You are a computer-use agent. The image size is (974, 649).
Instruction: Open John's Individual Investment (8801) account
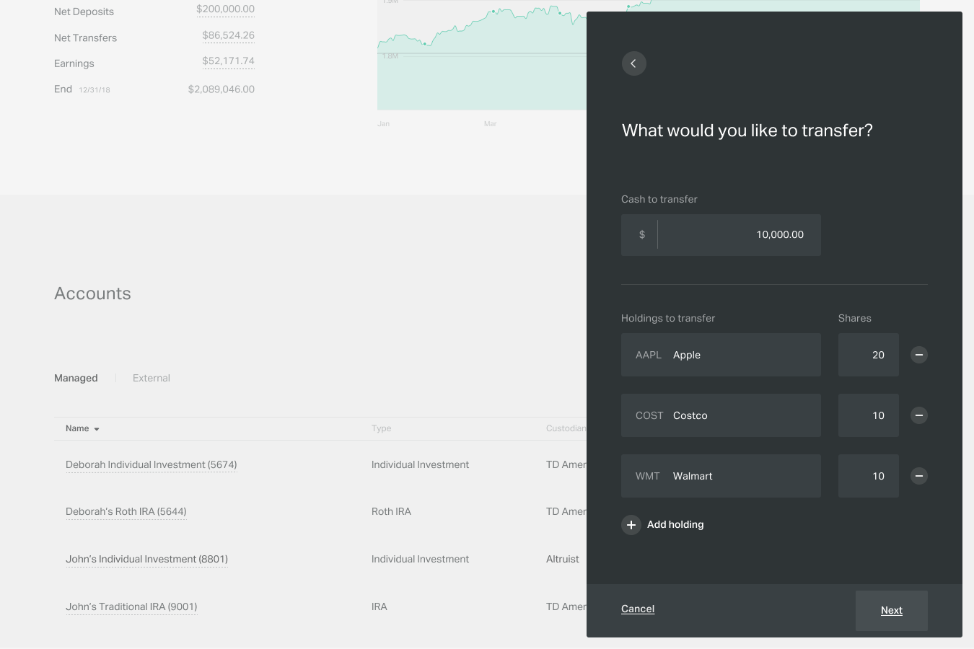[x=146, y=560]
